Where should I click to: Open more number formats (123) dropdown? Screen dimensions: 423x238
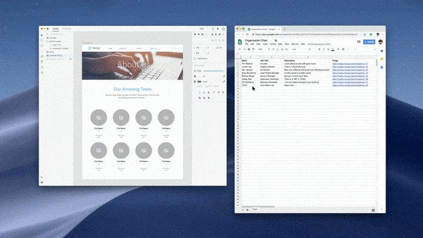(x=286, y=50)
